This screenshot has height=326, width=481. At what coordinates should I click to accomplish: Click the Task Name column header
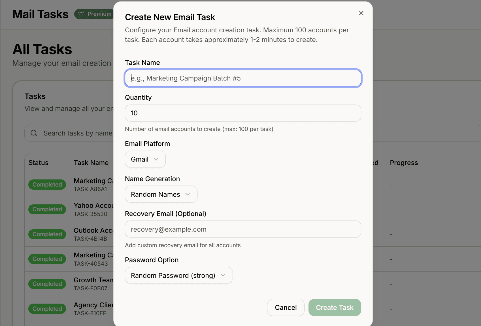[91, 163]
